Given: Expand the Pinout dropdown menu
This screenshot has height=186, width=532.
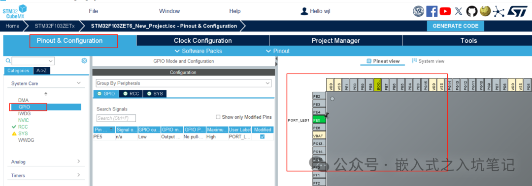Looking at the screenshot, I should (278, 51).
